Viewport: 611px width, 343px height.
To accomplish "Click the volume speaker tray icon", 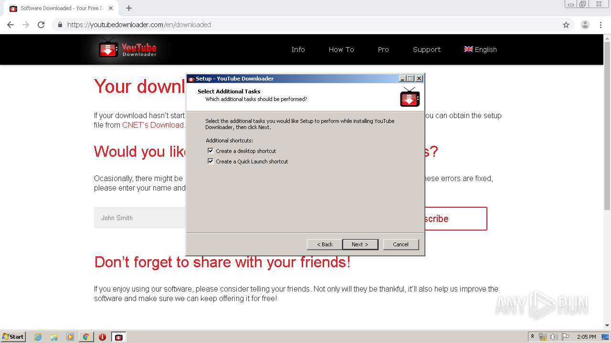I will point(554,337).
